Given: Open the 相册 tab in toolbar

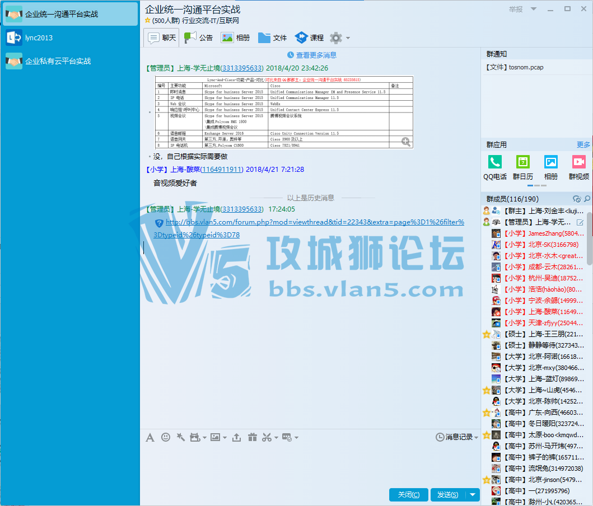Looking at the screenshot, I should pos(236,38).
